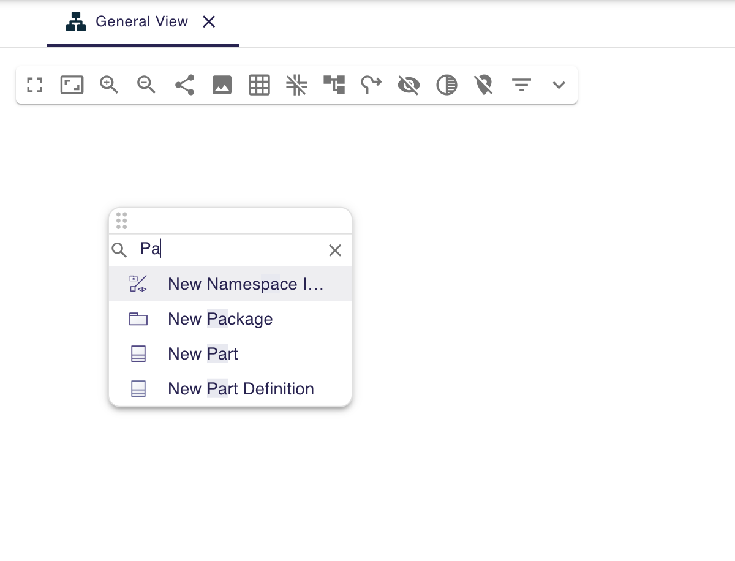Select the arrange-all layout icon

334,85
